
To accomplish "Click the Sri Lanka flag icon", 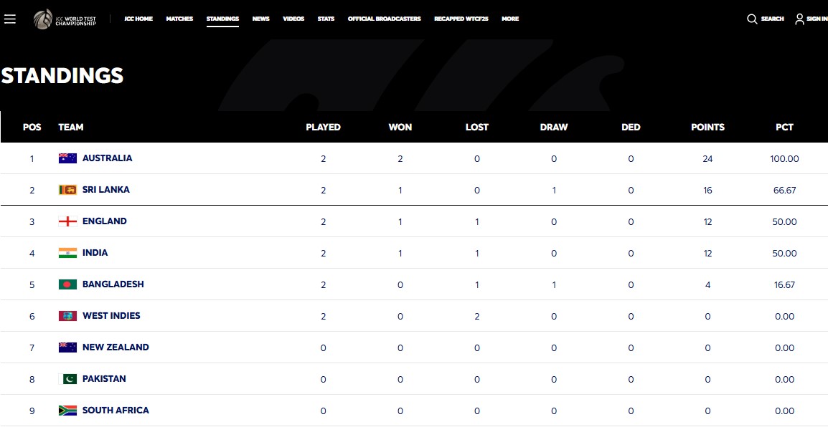I will tap(67, 190).
